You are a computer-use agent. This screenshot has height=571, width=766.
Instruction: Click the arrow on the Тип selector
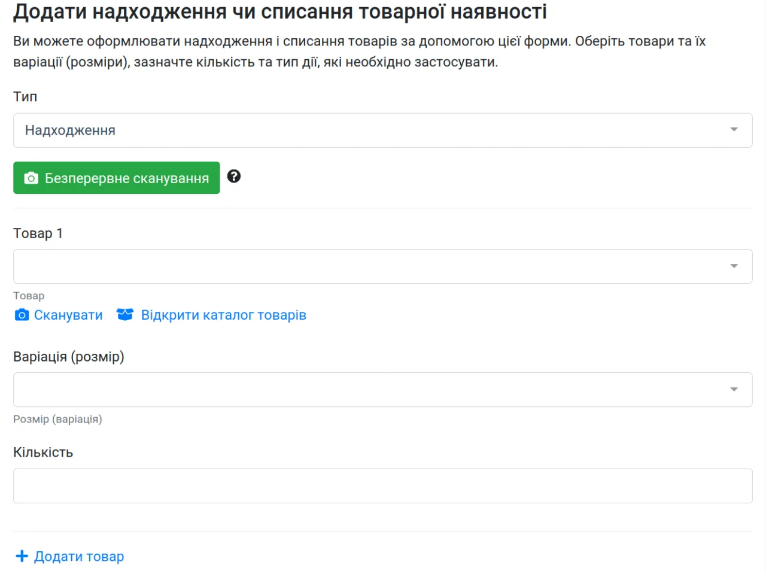click(734, 130)
